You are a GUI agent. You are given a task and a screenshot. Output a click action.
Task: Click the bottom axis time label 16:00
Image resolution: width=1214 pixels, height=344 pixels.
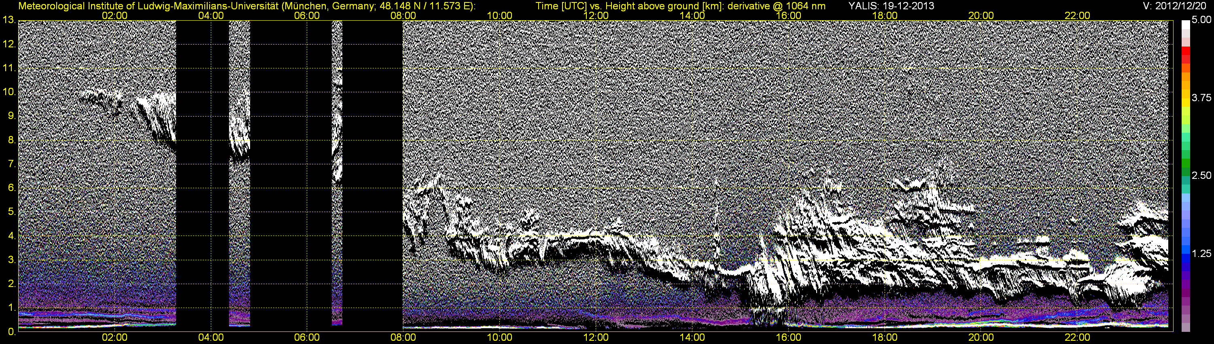tap(788, 338)
